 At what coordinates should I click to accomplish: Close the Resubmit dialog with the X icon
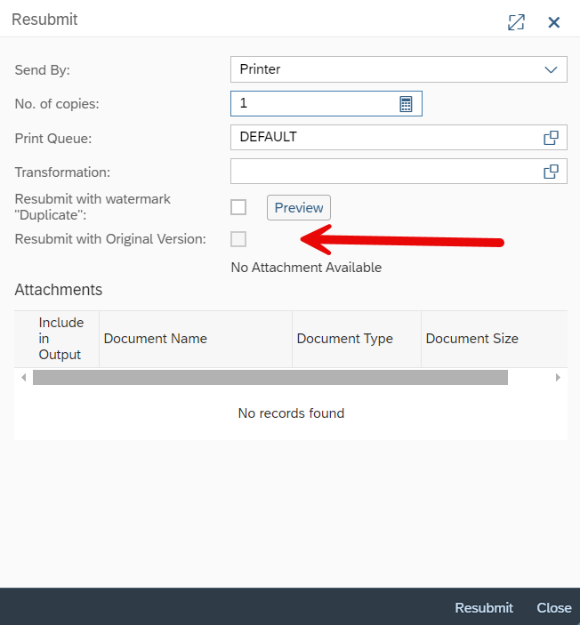click(x=553, y=22)
